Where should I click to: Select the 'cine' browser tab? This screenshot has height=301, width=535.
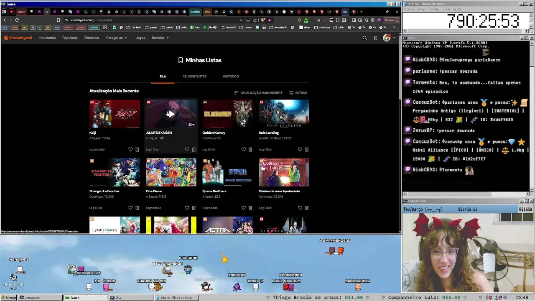207,12
